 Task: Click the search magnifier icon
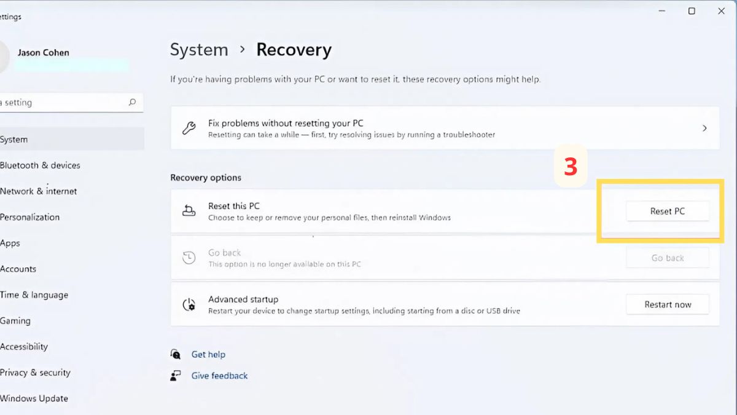coord(132,103)
